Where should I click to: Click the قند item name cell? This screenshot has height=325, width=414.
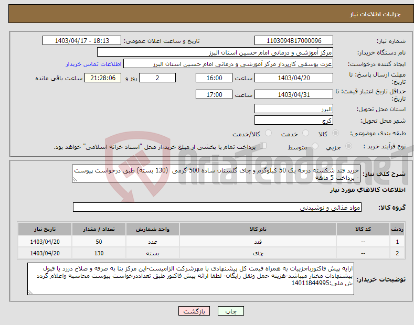pos(258,242)
